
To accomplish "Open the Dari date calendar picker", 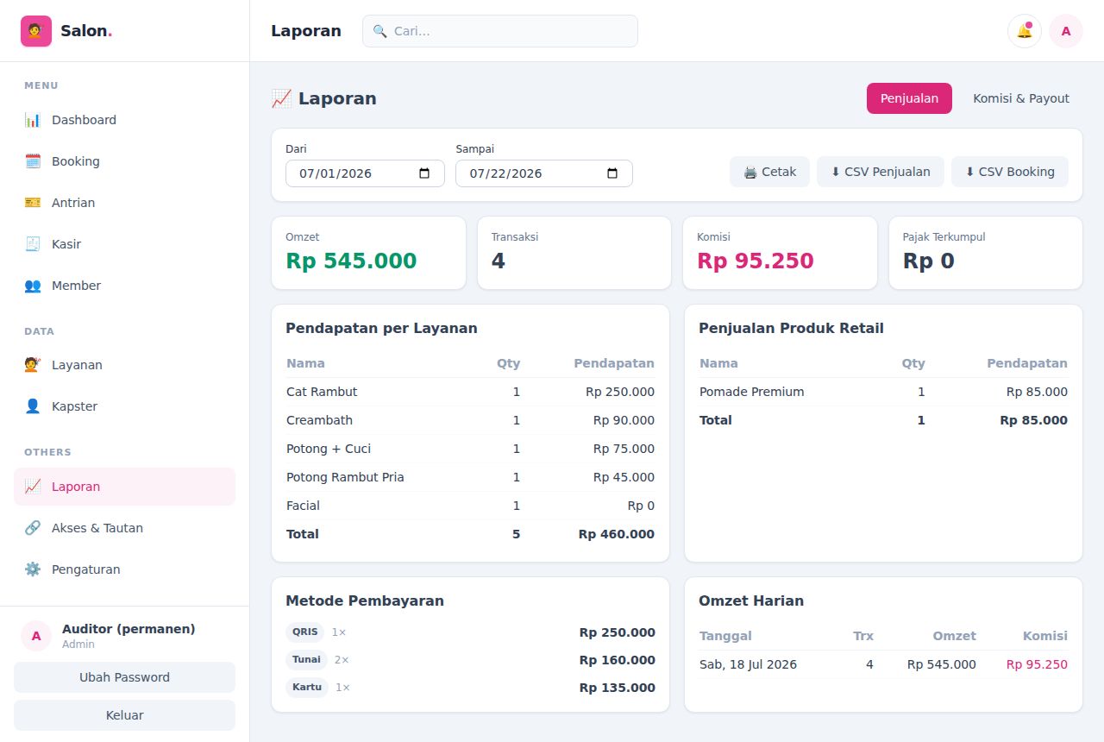I will pyautogui.click(x=424, y=173).
